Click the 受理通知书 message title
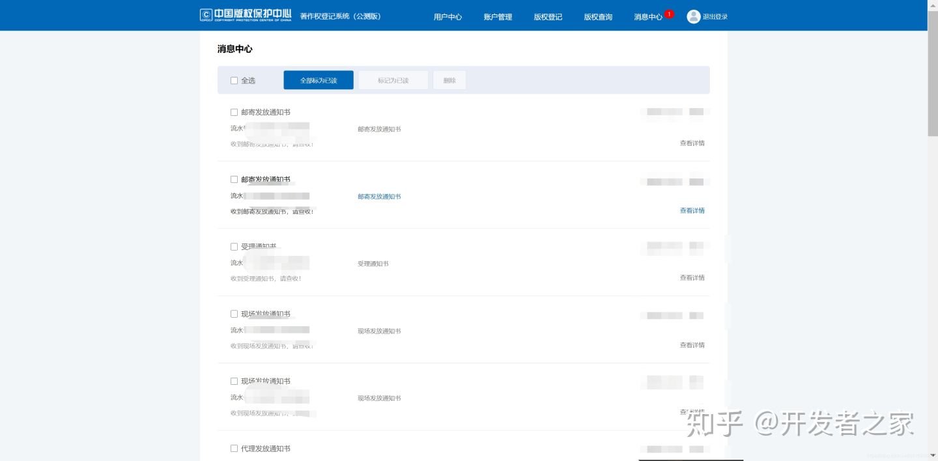Screen dimensions: 938x461 [259, 247]
